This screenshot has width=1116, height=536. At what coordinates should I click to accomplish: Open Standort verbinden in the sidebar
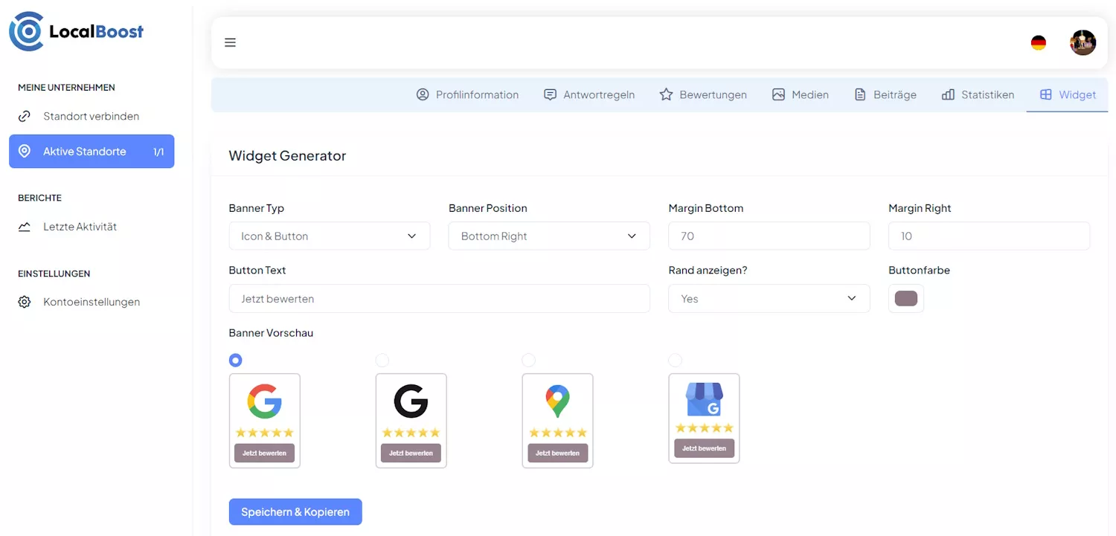[92, 116]
